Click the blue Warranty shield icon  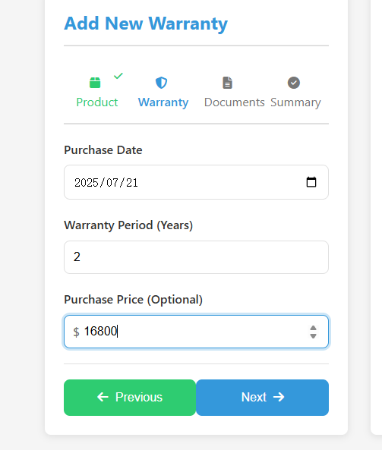coord(161,83)
